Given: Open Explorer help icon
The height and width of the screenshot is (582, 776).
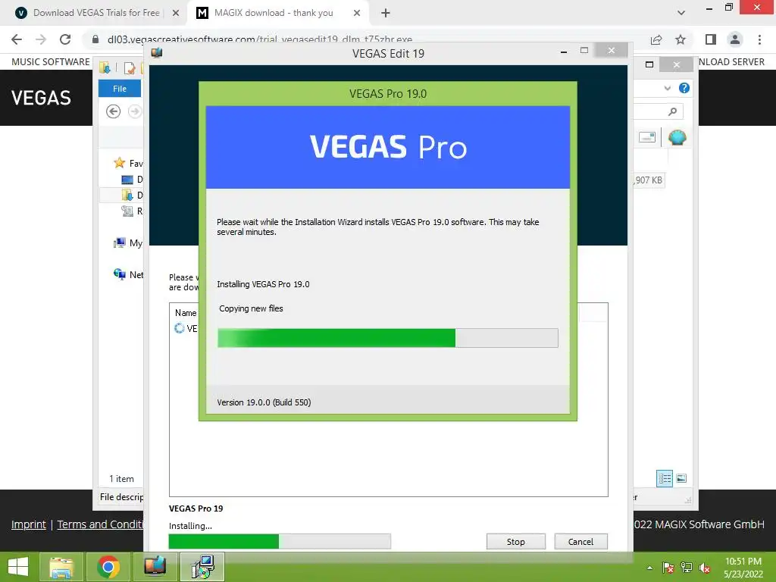Looking at the screenshot, I should [x=684, y=88].
